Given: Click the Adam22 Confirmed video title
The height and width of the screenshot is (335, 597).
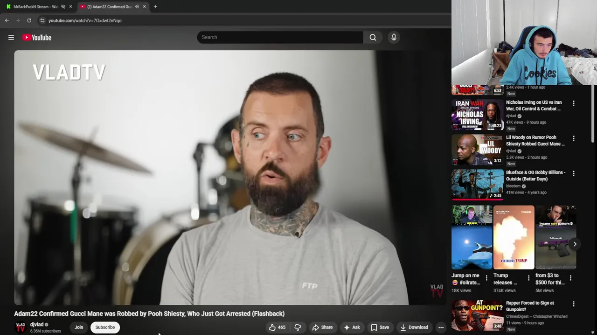Looking at the screenshot, I should pos(149,314).
